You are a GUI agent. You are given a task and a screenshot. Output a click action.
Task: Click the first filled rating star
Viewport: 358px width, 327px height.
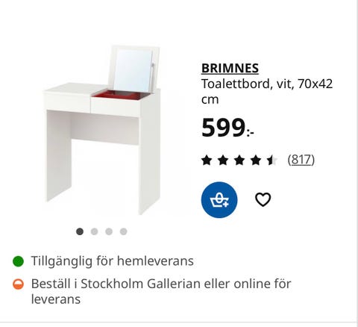pos(207,160)
